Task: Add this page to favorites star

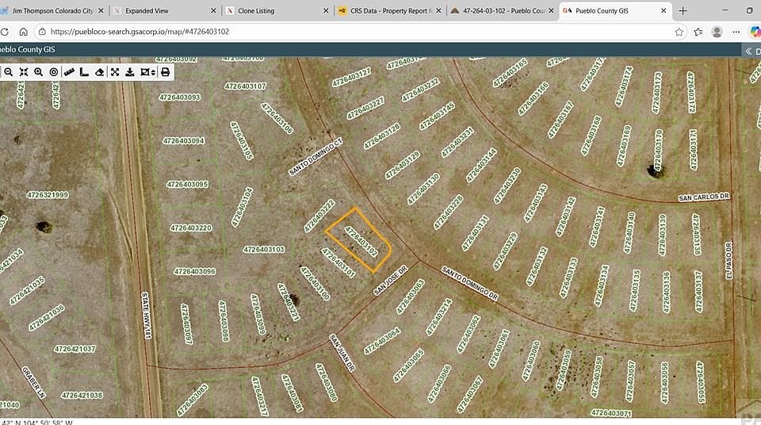Action: tap(679, 32)
